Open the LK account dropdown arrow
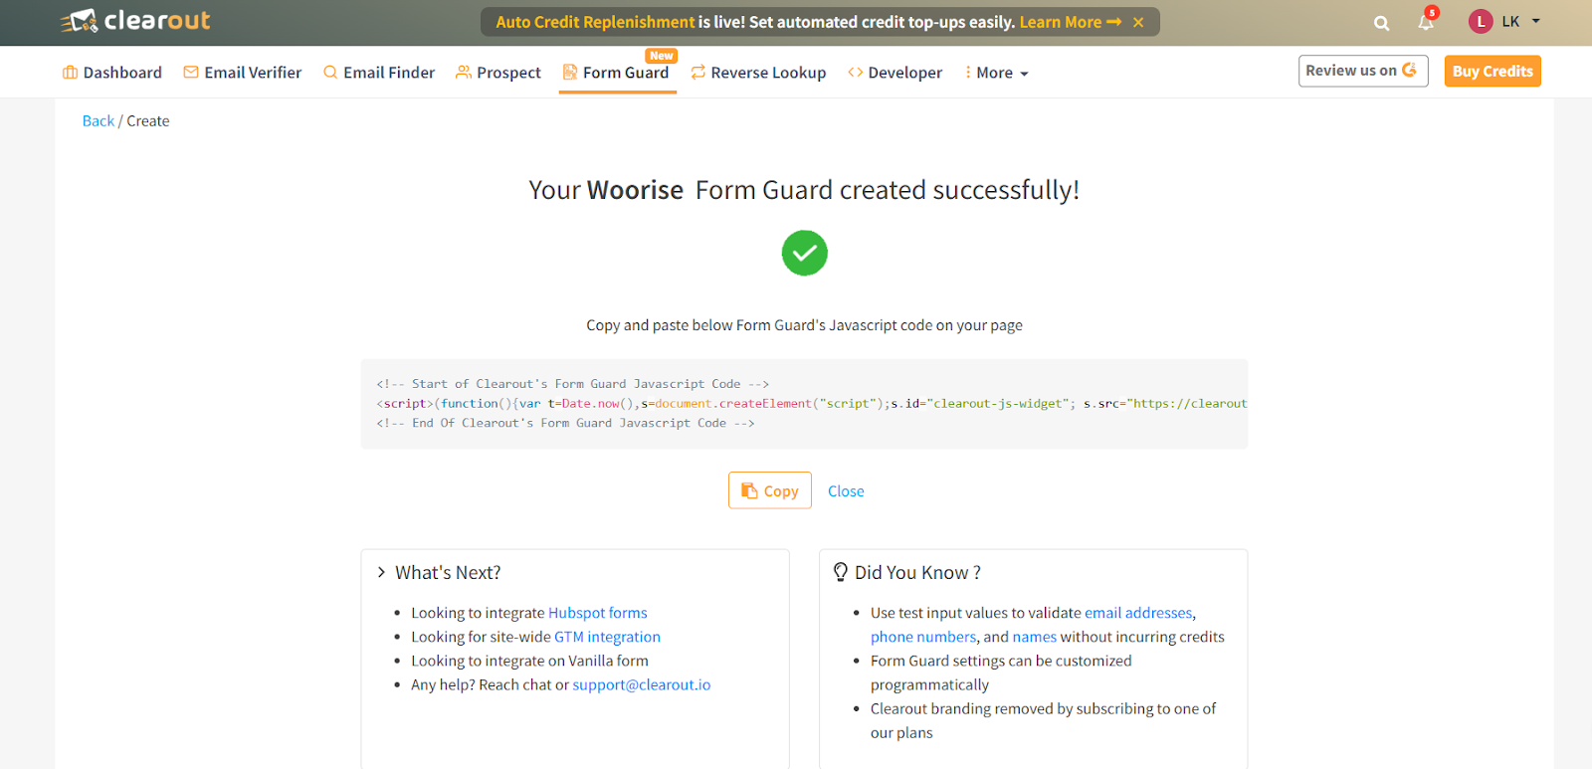1592x769 pixels. tap(1536, 21)
